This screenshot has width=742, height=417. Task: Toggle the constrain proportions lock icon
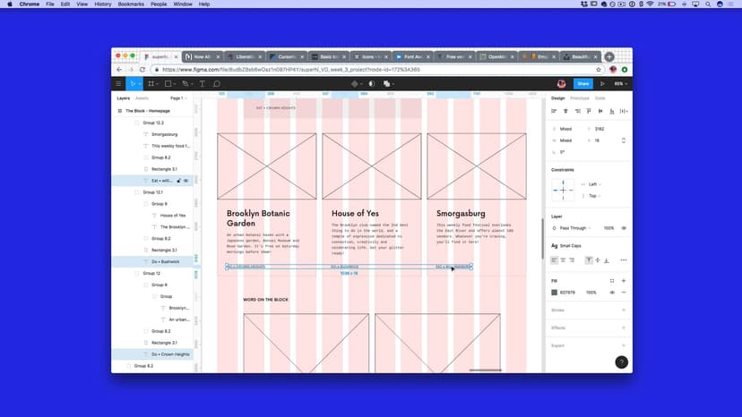click(x=624, y=140)
